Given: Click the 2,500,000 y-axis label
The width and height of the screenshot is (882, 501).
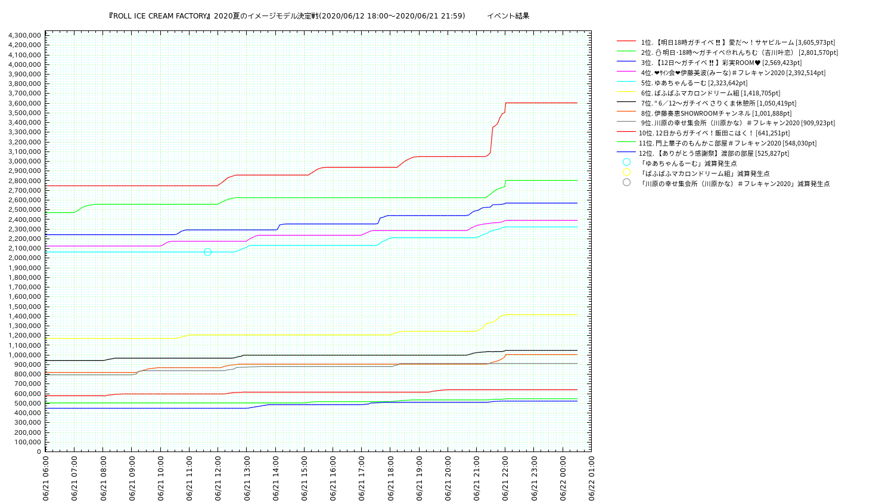Looking at the screenshot, I should [x=24, y=210].
